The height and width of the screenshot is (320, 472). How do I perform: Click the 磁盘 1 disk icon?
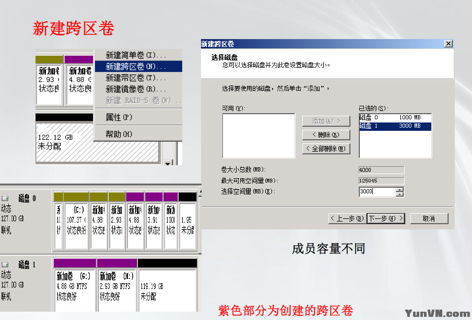pos(5,264)
